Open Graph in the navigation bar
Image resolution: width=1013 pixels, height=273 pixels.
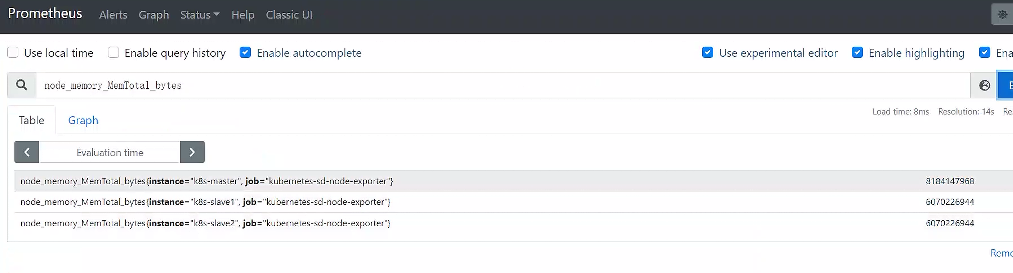point(154,15)
